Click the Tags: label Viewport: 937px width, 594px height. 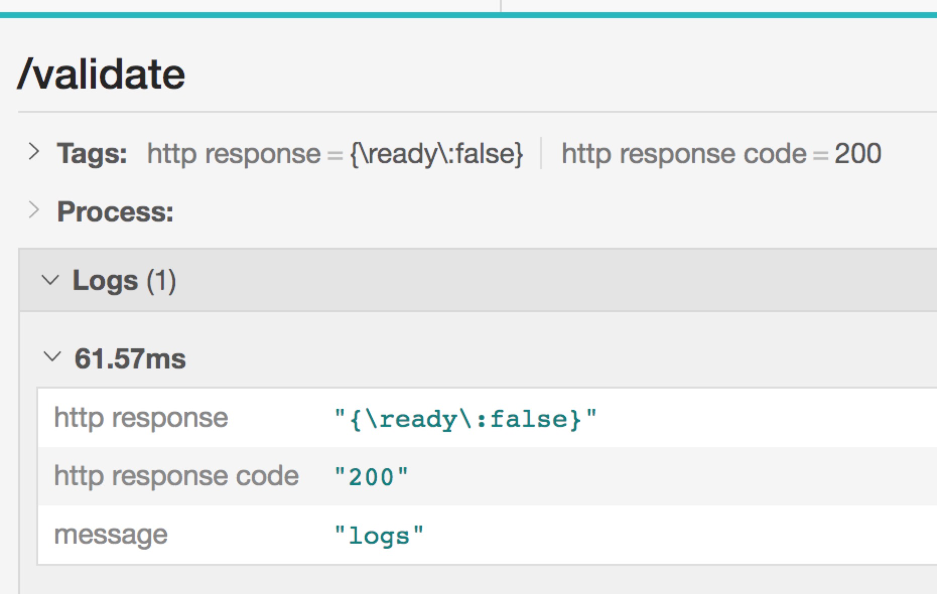point(92,153)
